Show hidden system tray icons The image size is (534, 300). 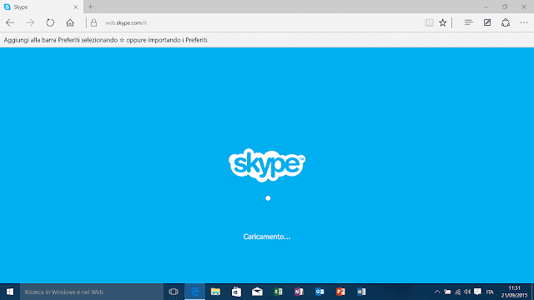(437, 292)
